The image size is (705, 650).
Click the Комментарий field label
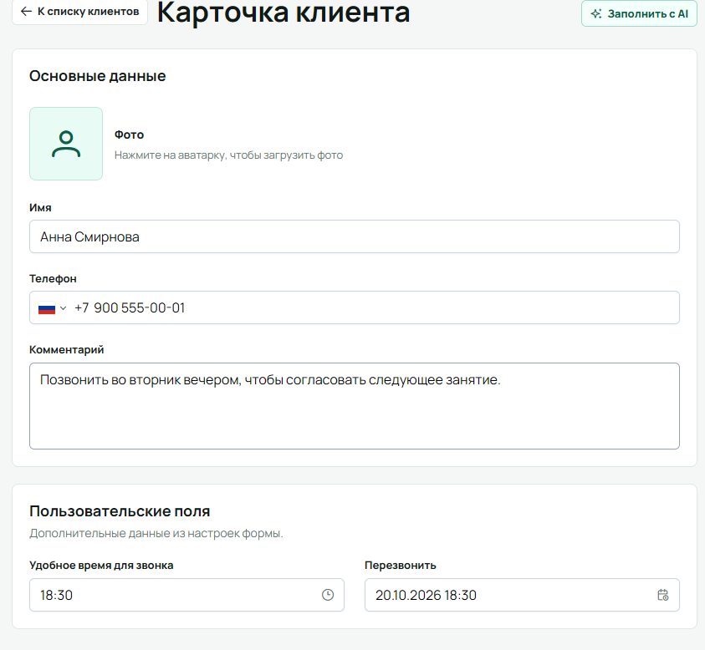[x=67, y=350]
